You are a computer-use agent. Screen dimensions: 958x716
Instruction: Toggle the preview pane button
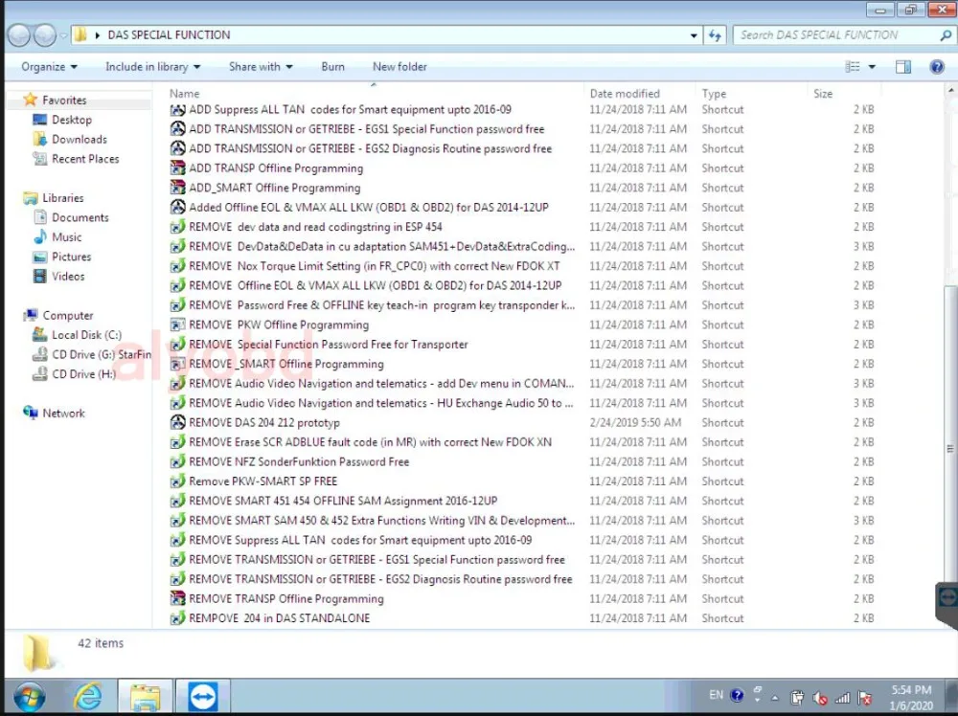(x=903, y=67)
